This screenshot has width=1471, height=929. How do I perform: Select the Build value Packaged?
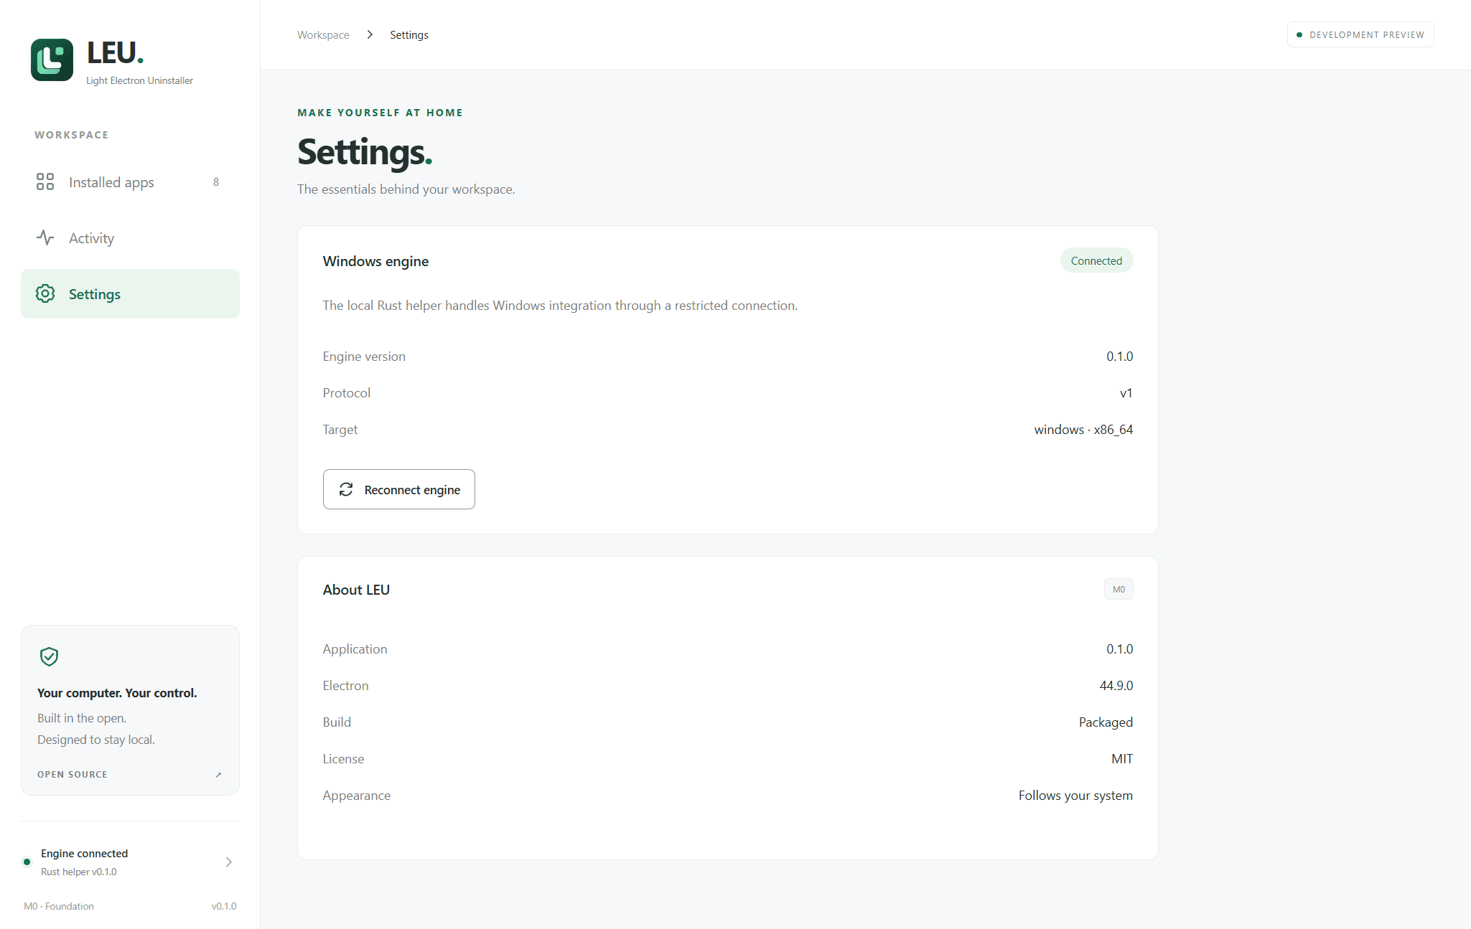1106,722
